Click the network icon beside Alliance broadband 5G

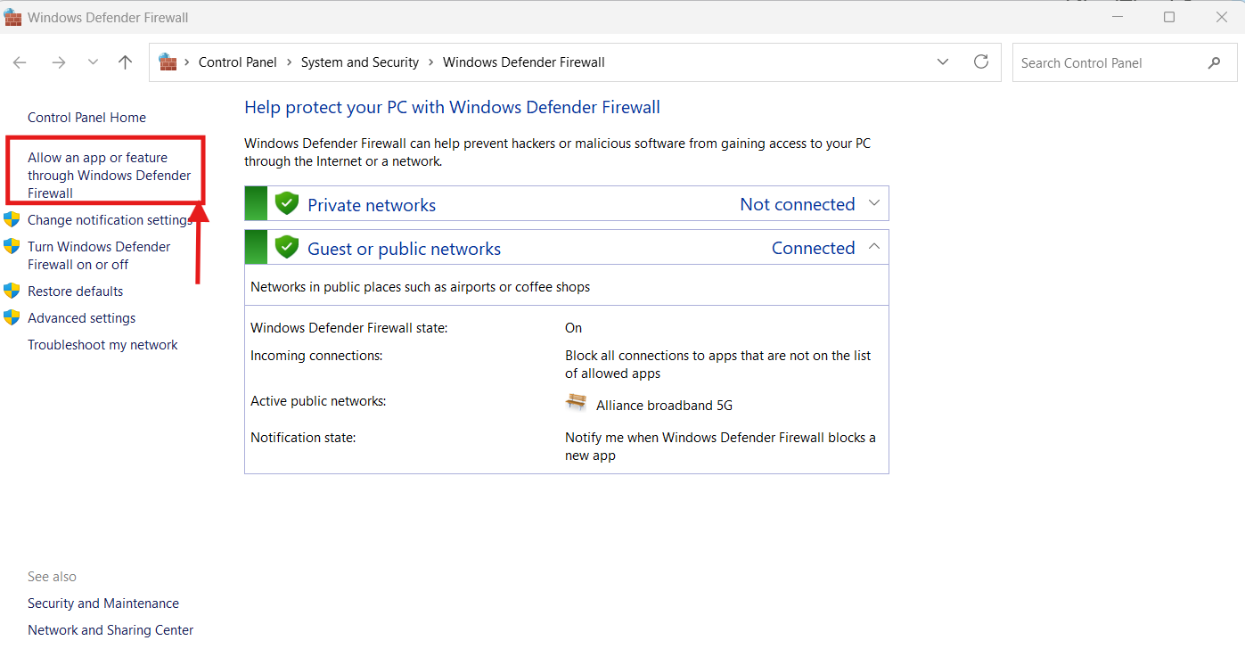pos(576,403)
